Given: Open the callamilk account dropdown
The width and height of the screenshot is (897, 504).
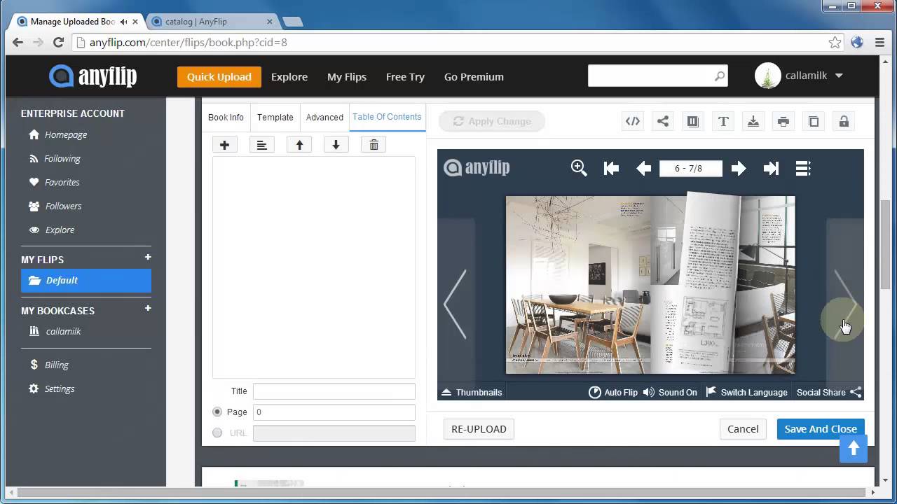Looking at the screenshot, I should 799,76.
